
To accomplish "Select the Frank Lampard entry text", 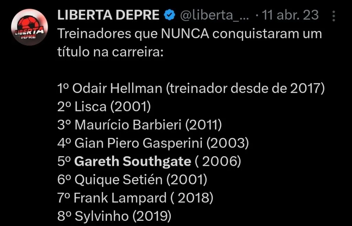I will [134, 197].
